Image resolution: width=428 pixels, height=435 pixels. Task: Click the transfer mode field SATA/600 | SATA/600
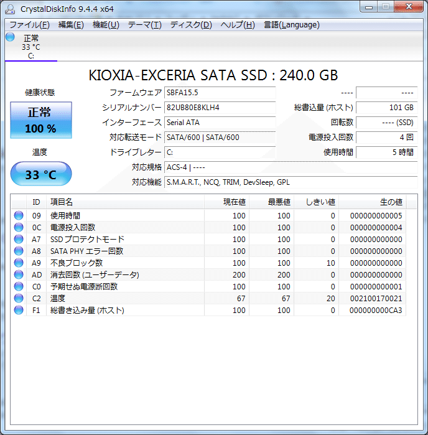(x=220, y=138)
